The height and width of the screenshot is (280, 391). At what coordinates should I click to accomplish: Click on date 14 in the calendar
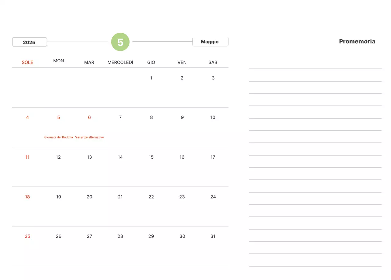pos(120,157)
